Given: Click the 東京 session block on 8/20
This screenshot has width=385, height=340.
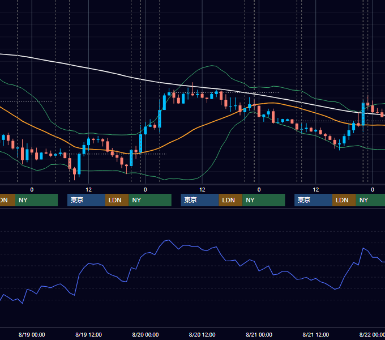Looking at the screenshot, I should tap(200, 200).
